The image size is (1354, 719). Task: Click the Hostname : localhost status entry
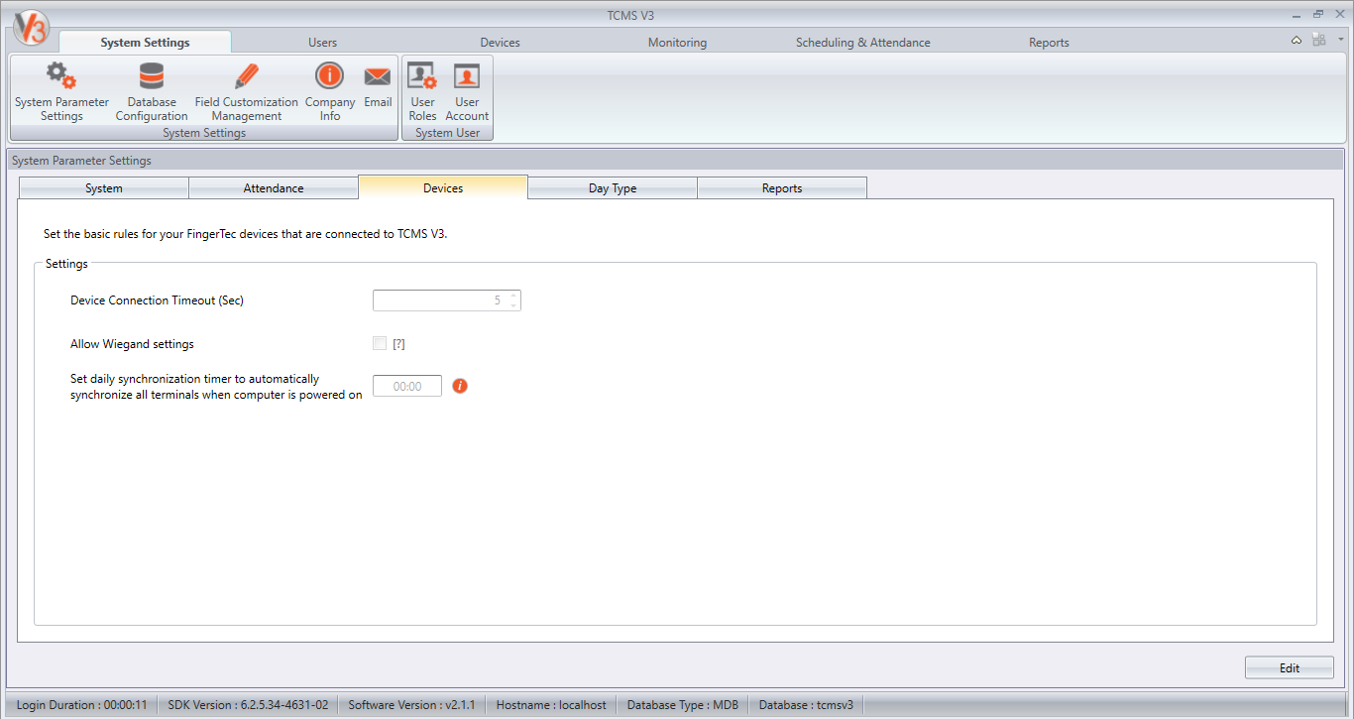click(551, 705)
